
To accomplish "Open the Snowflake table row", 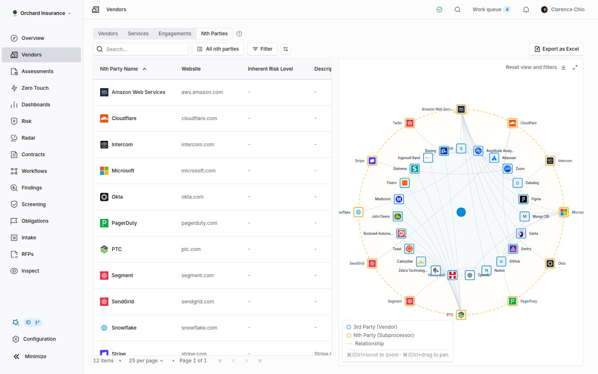I will [x=212, y=328].
